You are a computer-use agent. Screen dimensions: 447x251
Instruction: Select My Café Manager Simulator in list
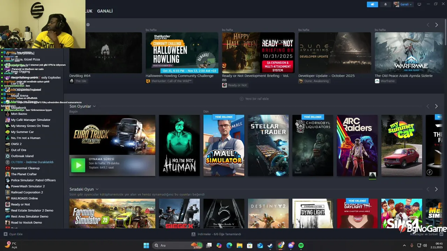tap(31, 120)
